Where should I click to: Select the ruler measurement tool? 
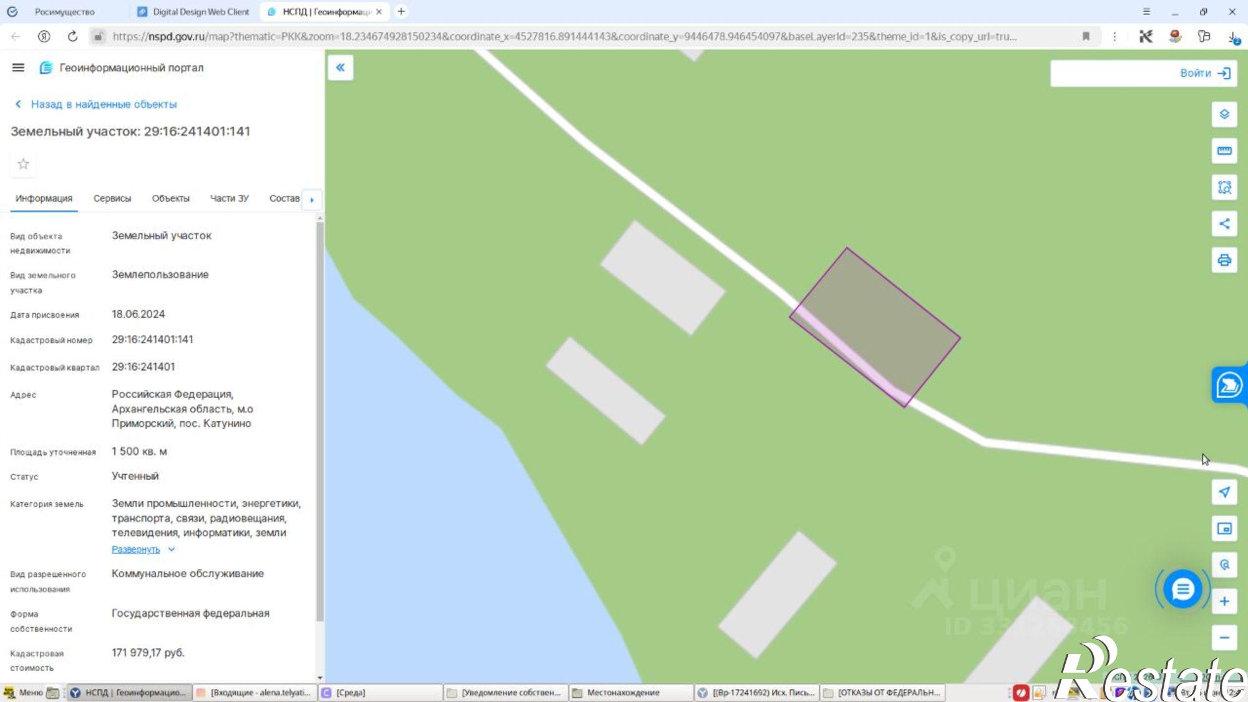[1224, 150]
